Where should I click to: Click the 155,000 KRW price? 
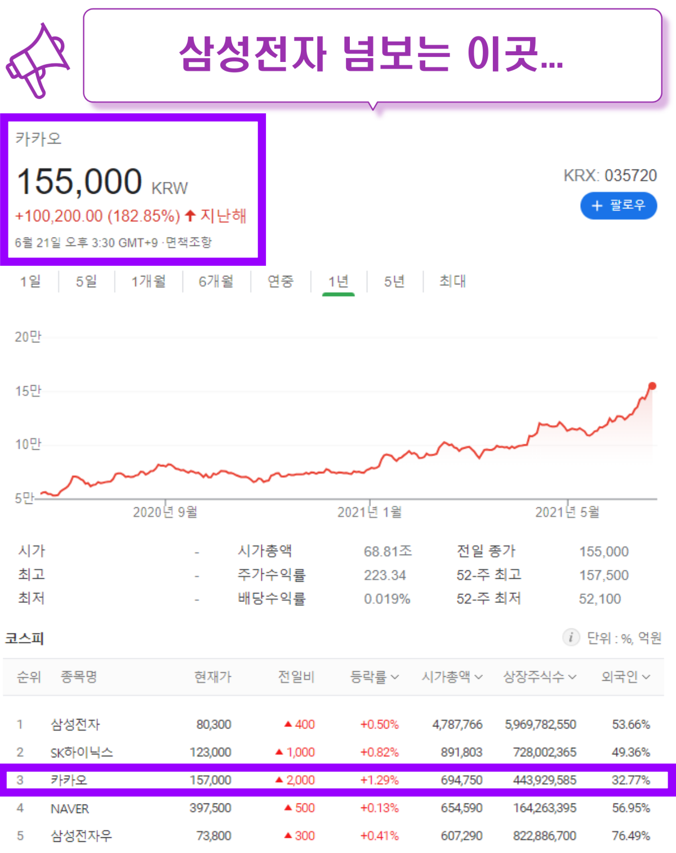[102, 182]
